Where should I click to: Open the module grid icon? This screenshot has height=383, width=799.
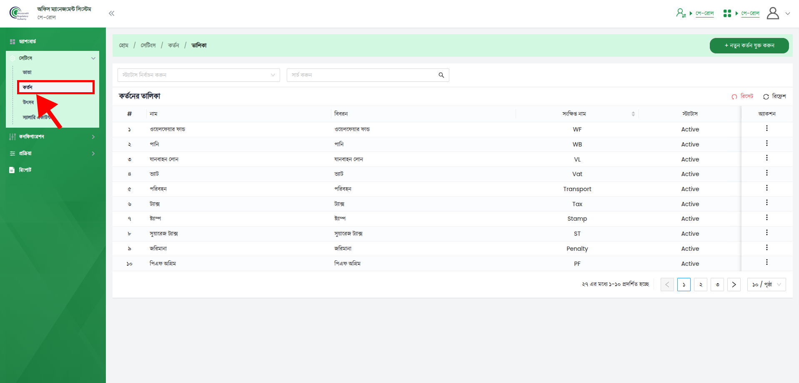tap(727, 13)
